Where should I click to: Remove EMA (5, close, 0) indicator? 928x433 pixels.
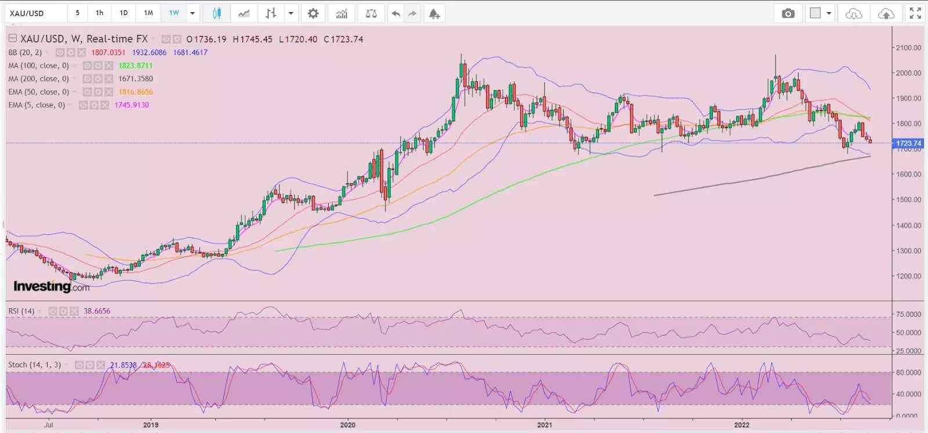tap(104, 105)
